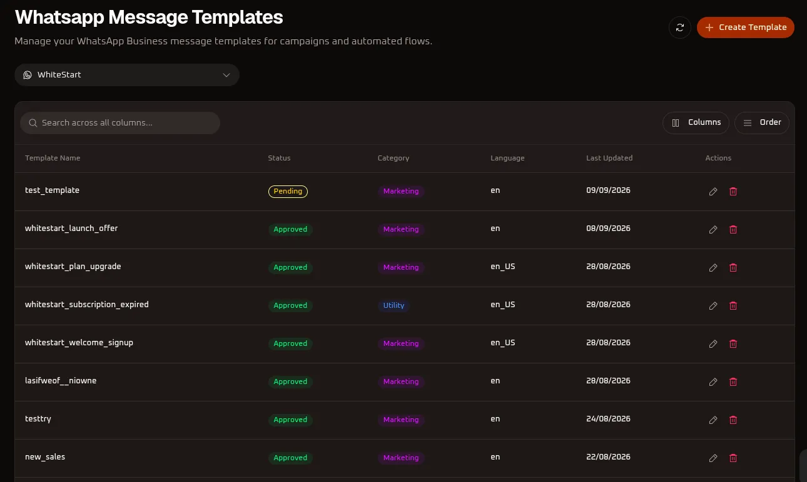Edit the testtry template
The width and height of the screenshot is (807, 482).
tap(713, 420)
